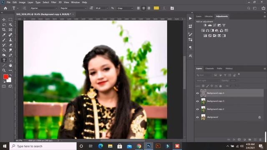Open the Adjustments panel menu
Screen dimensions: 267x150
(264, 16)
